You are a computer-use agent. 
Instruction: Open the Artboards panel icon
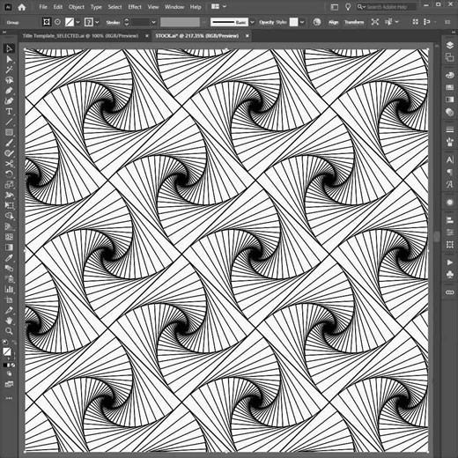449,57
